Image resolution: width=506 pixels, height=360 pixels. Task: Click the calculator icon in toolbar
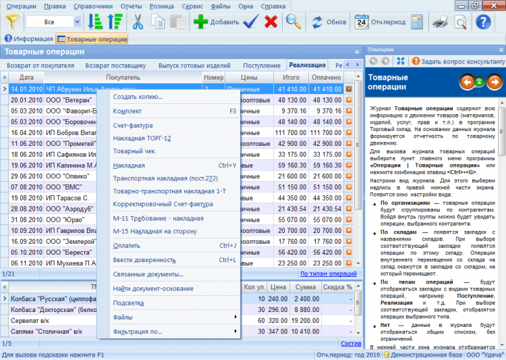(x=416, y=22)
